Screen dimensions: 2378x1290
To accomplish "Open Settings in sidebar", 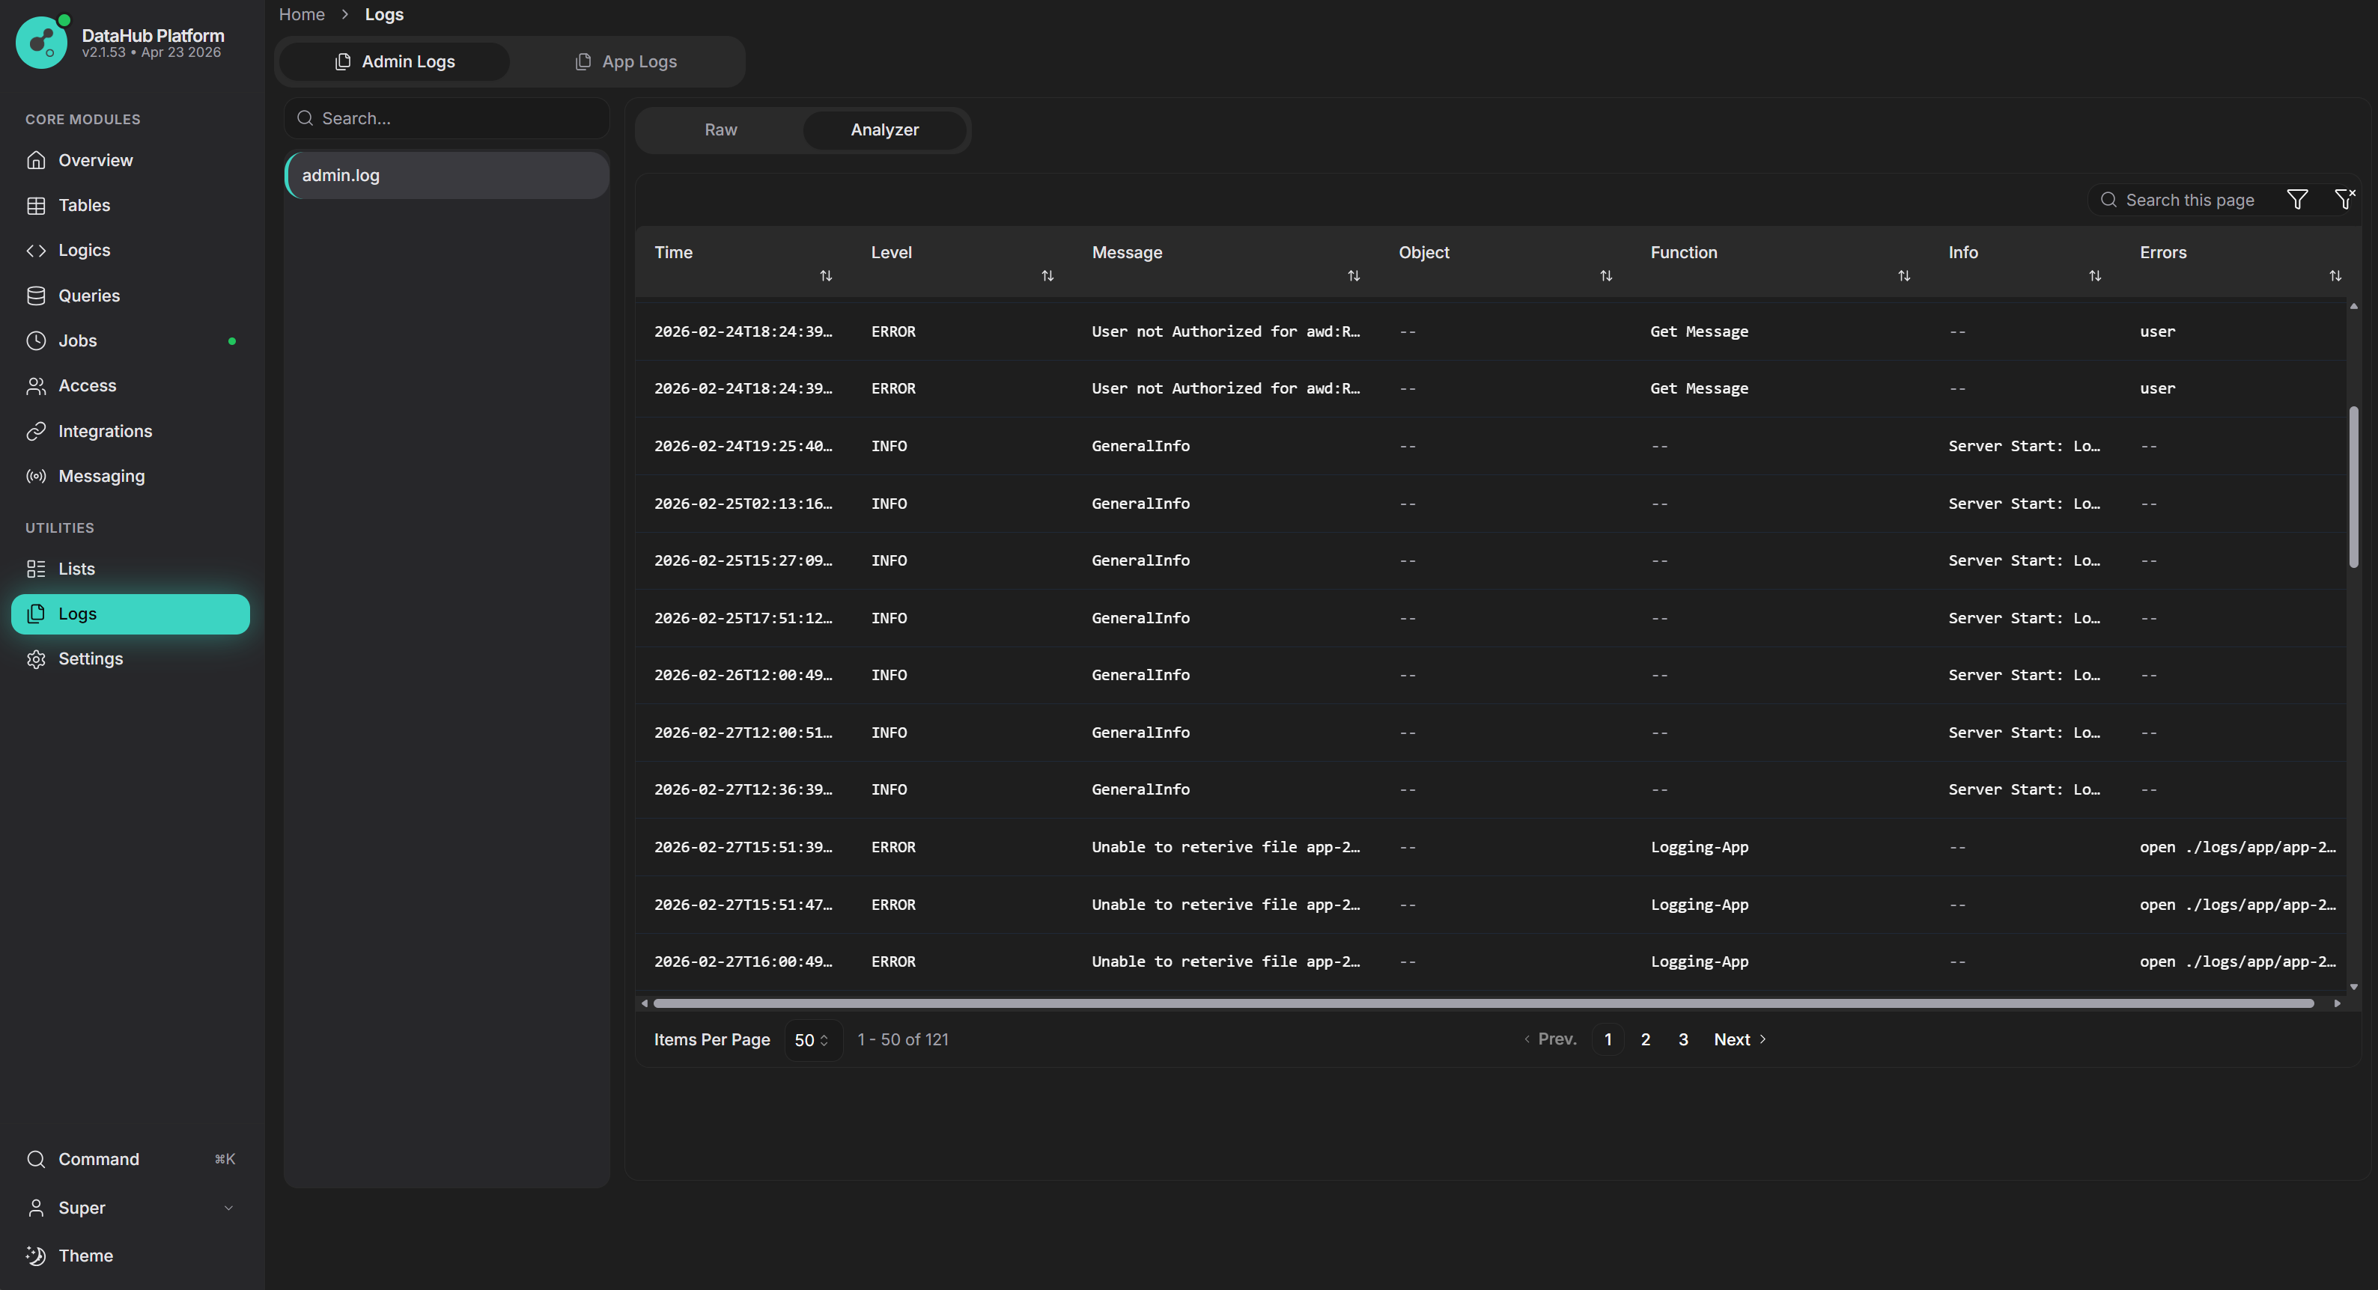I will coord(130,658).
